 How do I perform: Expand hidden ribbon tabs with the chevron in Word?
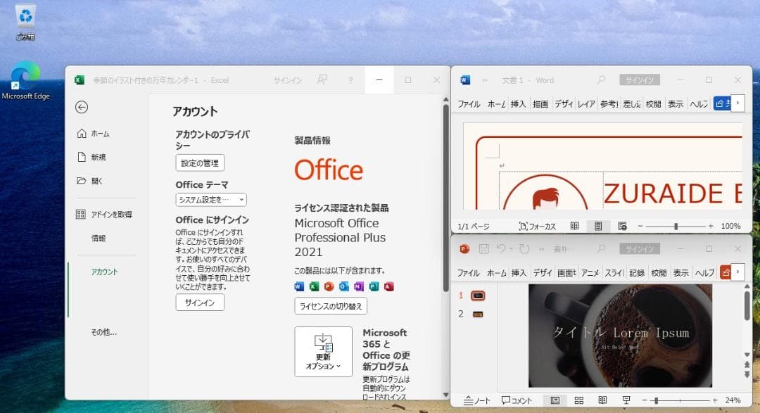[x=737, y=103]
